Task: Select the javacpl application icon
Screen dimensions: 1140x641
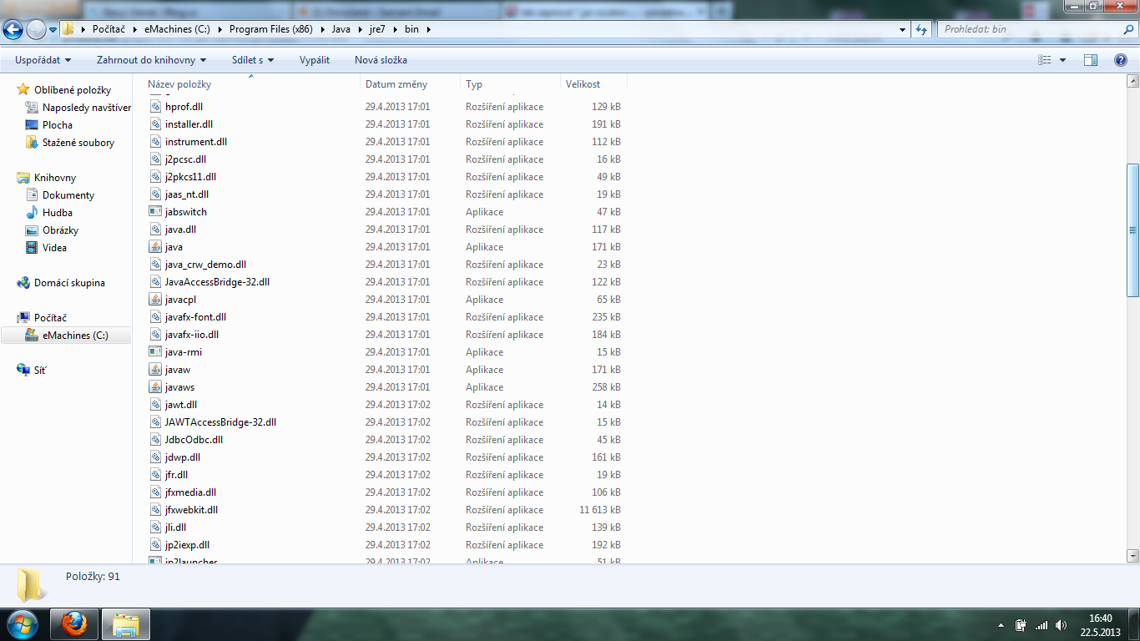Action: (155, 300)
